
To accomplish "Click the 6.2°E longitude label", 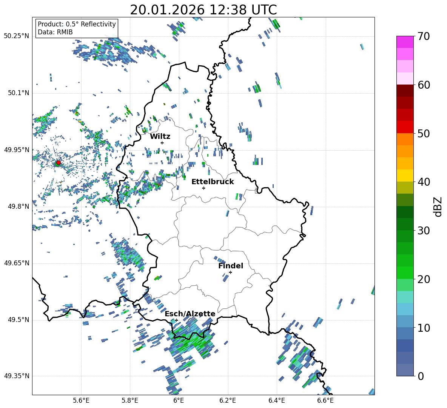I will (x=228, y=400).
